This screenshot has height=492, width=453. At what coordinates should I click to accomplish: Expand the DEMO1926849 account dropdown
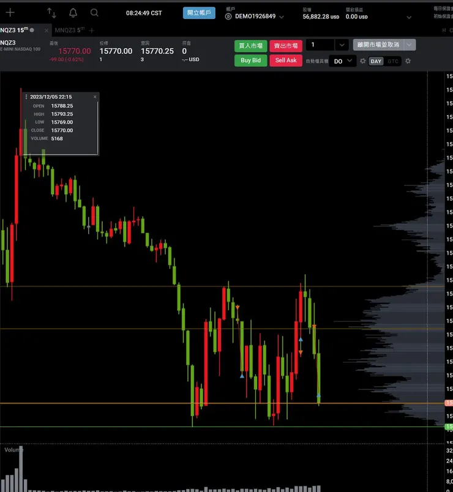coord(281,17)
